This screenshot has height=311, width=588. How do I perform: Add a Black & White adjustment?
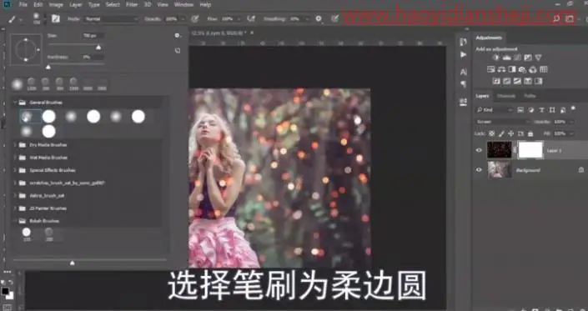pyautogui.click(x=512, y=69)
